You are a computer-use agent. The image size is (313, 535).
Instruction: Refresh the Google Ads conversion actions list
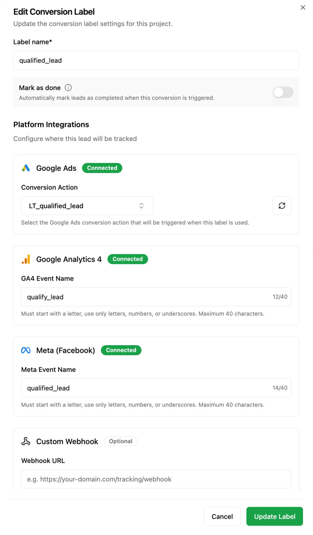[282, 206]
